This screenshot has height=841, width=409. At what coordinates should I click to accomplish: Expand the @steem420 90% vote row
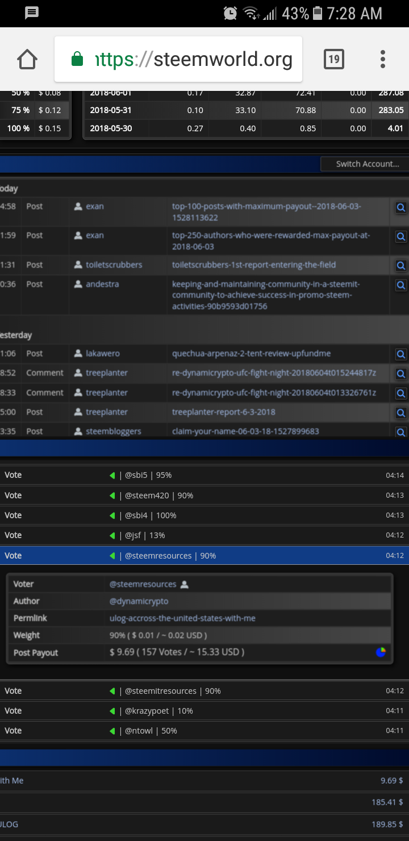pyautogui.click(x=204, y=496)
